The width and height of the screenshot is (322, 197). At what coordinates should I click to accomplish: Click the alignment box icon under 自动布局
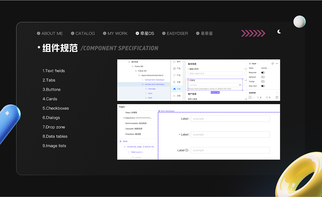tap(277, 97)
